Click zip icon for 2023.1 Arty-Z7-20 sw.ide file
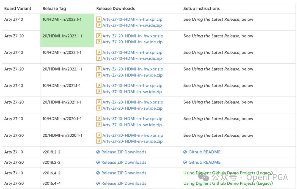The image size is (297, 189). (x=99, y=42)
